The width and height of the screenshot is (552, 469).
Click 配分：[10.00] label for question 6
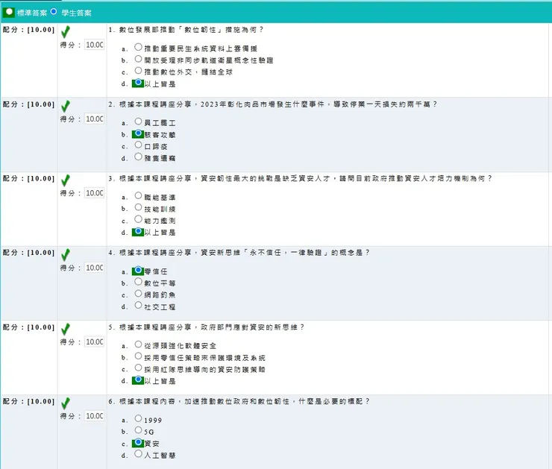tap(28, 401)
